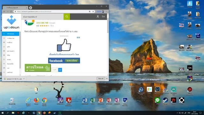Viewport: 204px width, 115px height.
Task: Show hidden system tray icons
Action: click(177, 113)
